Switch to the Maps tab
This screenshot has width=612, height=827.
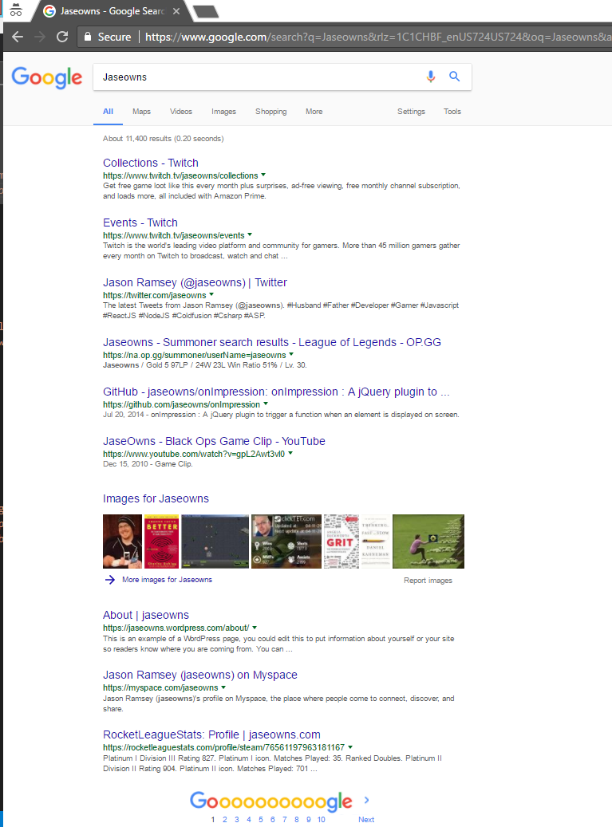pos(141,112)
